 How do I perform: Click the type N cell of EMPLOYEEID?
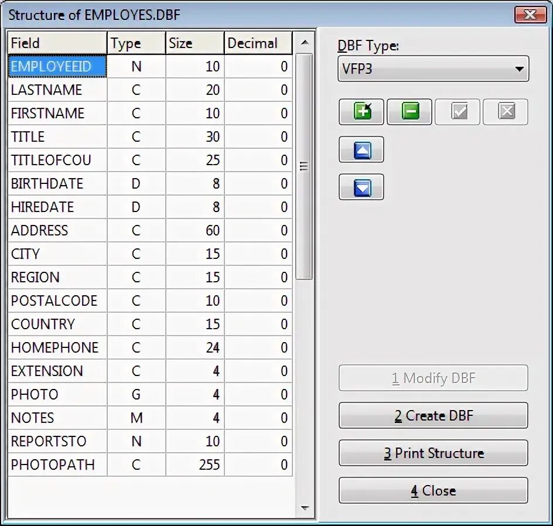tap(136, 66)
